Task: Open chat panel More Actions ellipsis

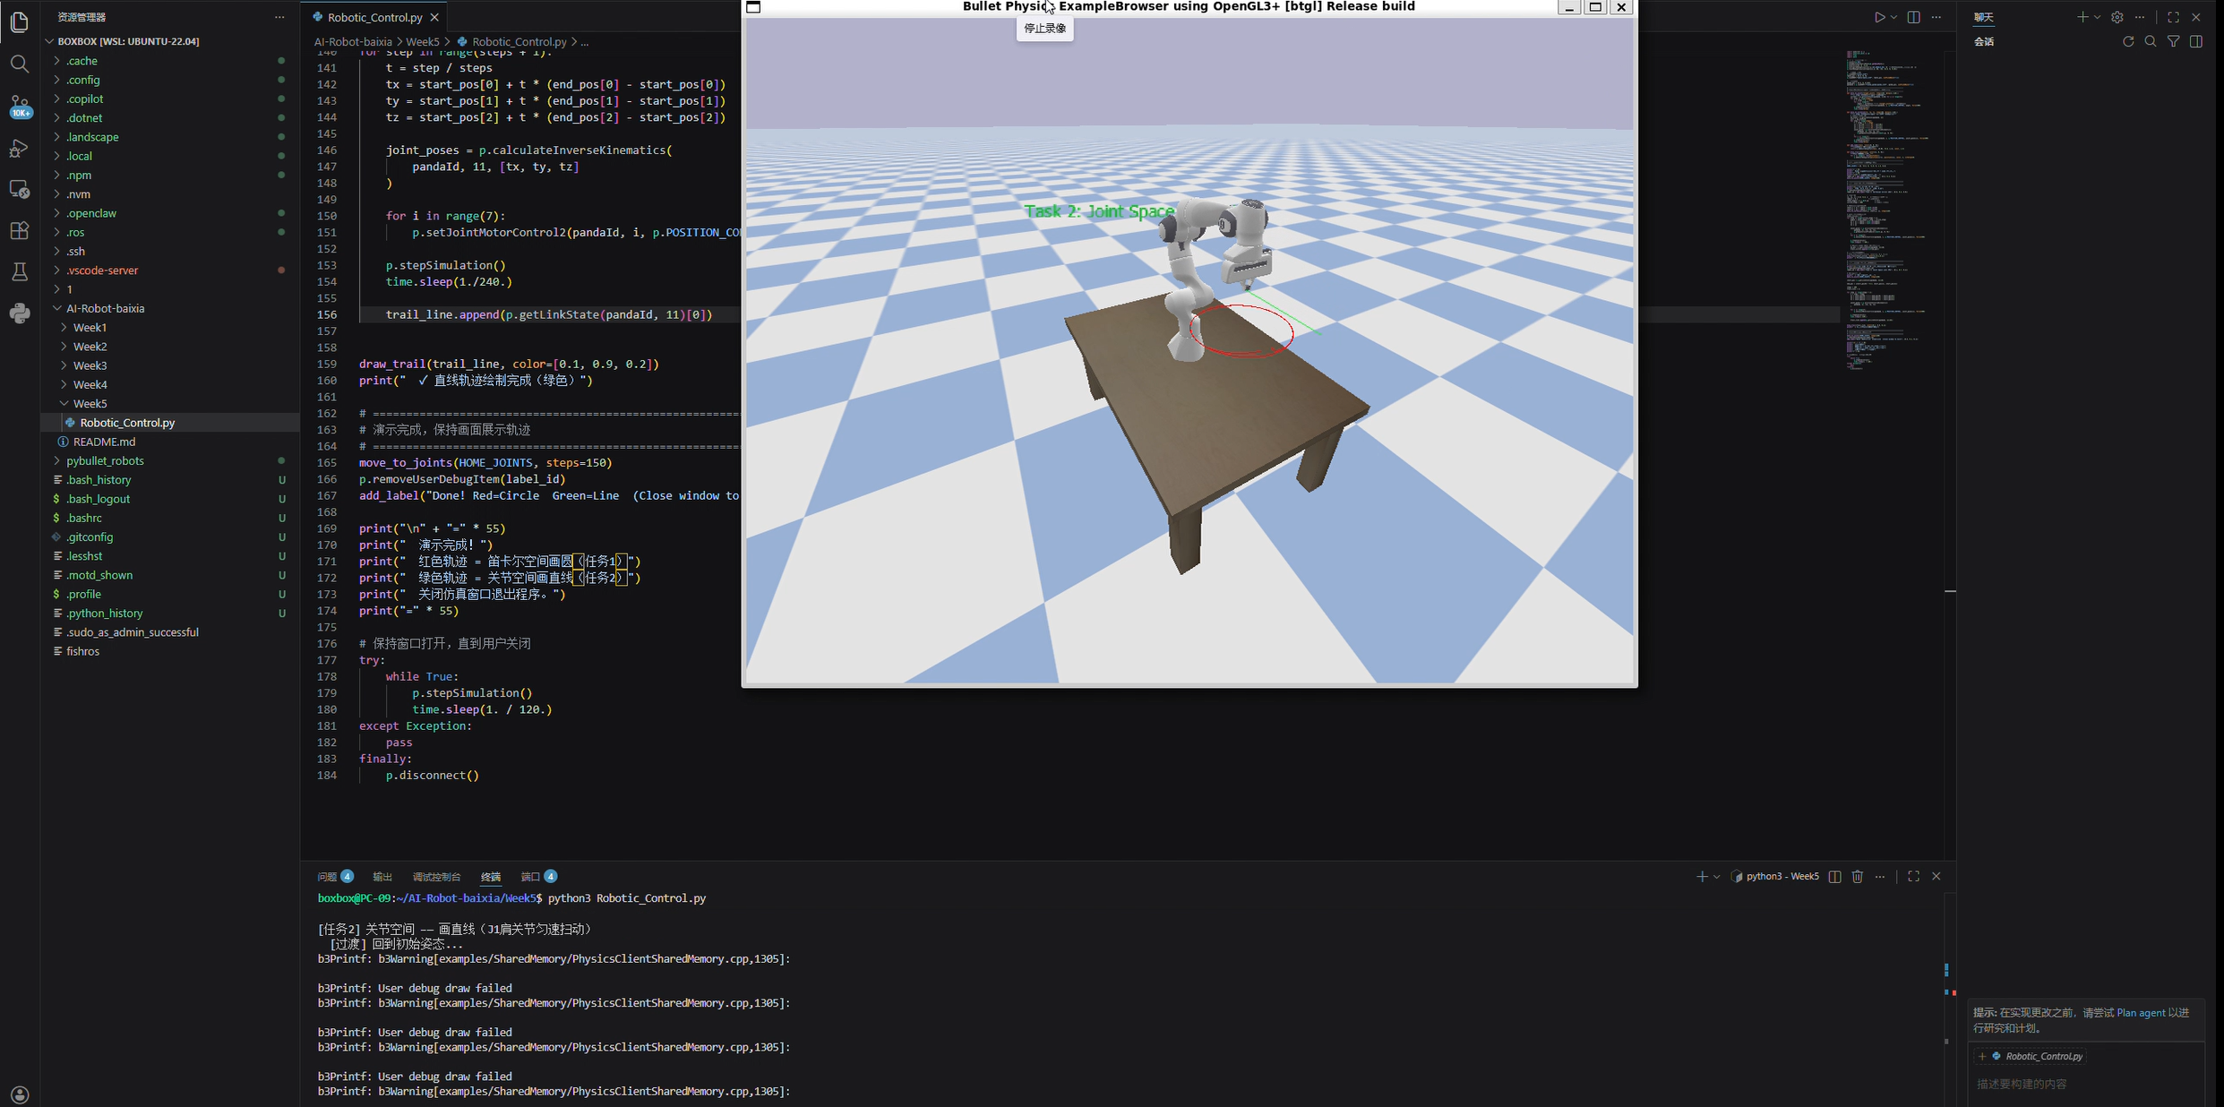Action: 2139,17
